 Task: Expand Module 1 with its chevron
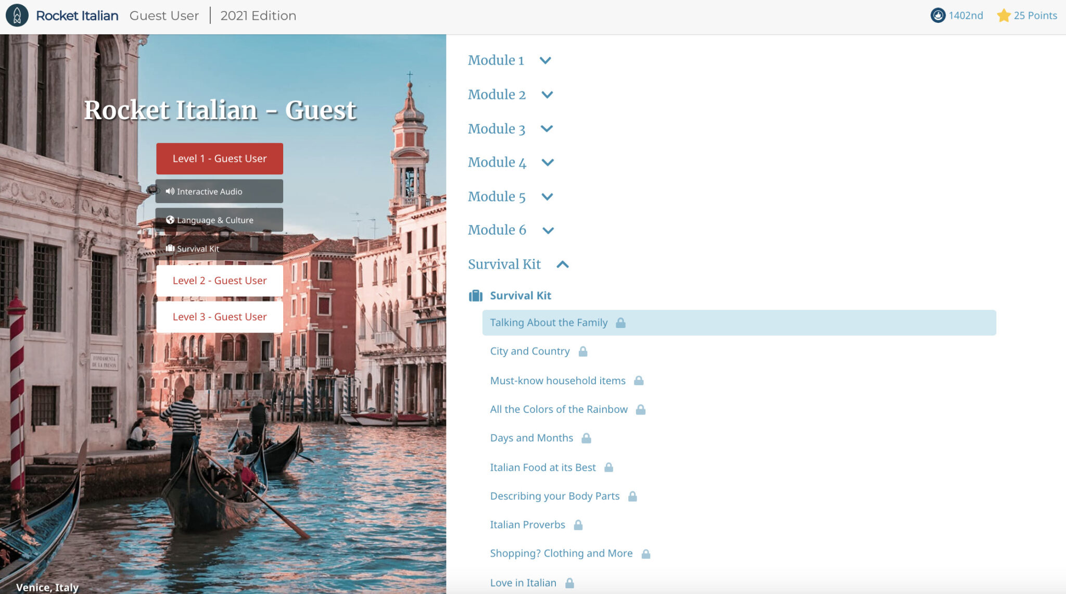point(545,60)
